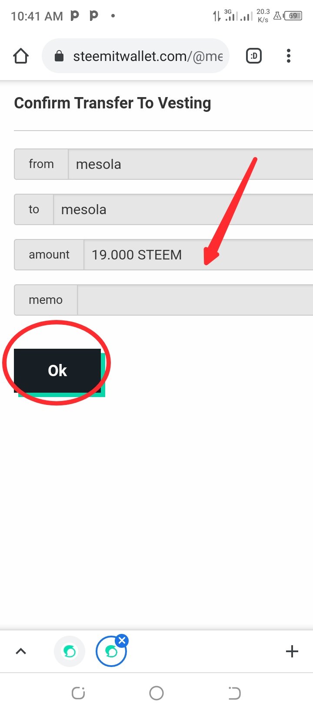
Task: Confirm transfer with Ok button
Action: tap(57, 370)
